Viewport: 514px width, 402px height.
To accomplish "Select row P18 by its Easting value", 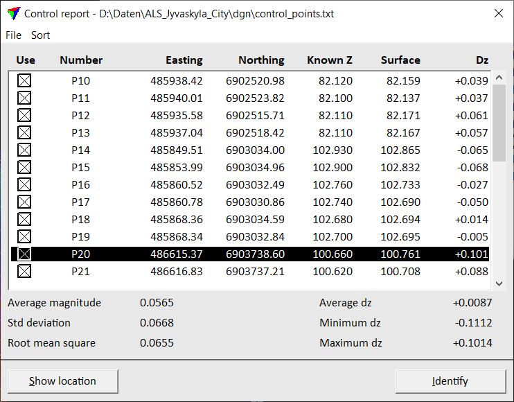I will pyautogui.click(x=176, y=220).
